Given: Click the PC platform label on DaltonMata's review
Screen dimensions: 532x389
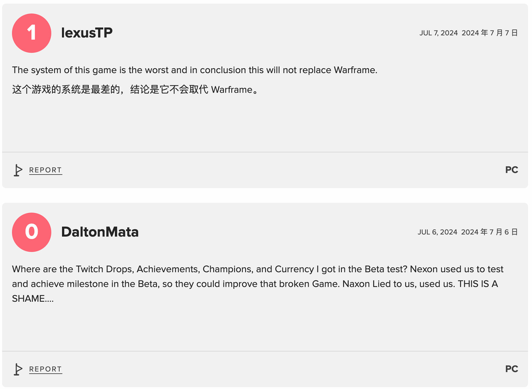Looking at the screenshot, I should (x=511, y=369).
